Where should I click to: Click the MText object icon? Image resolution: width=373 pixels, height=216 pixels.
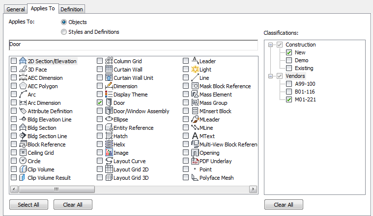click(195, 136)
